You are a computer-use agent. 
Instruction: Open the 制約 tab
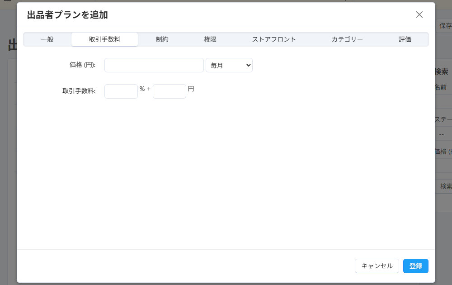click(162, 39)
